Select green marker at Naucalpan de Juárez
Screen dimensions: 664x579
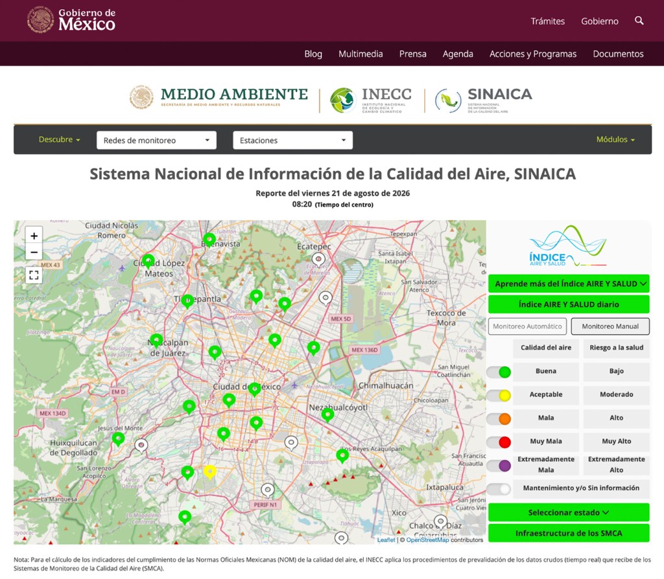click(157, 341)
